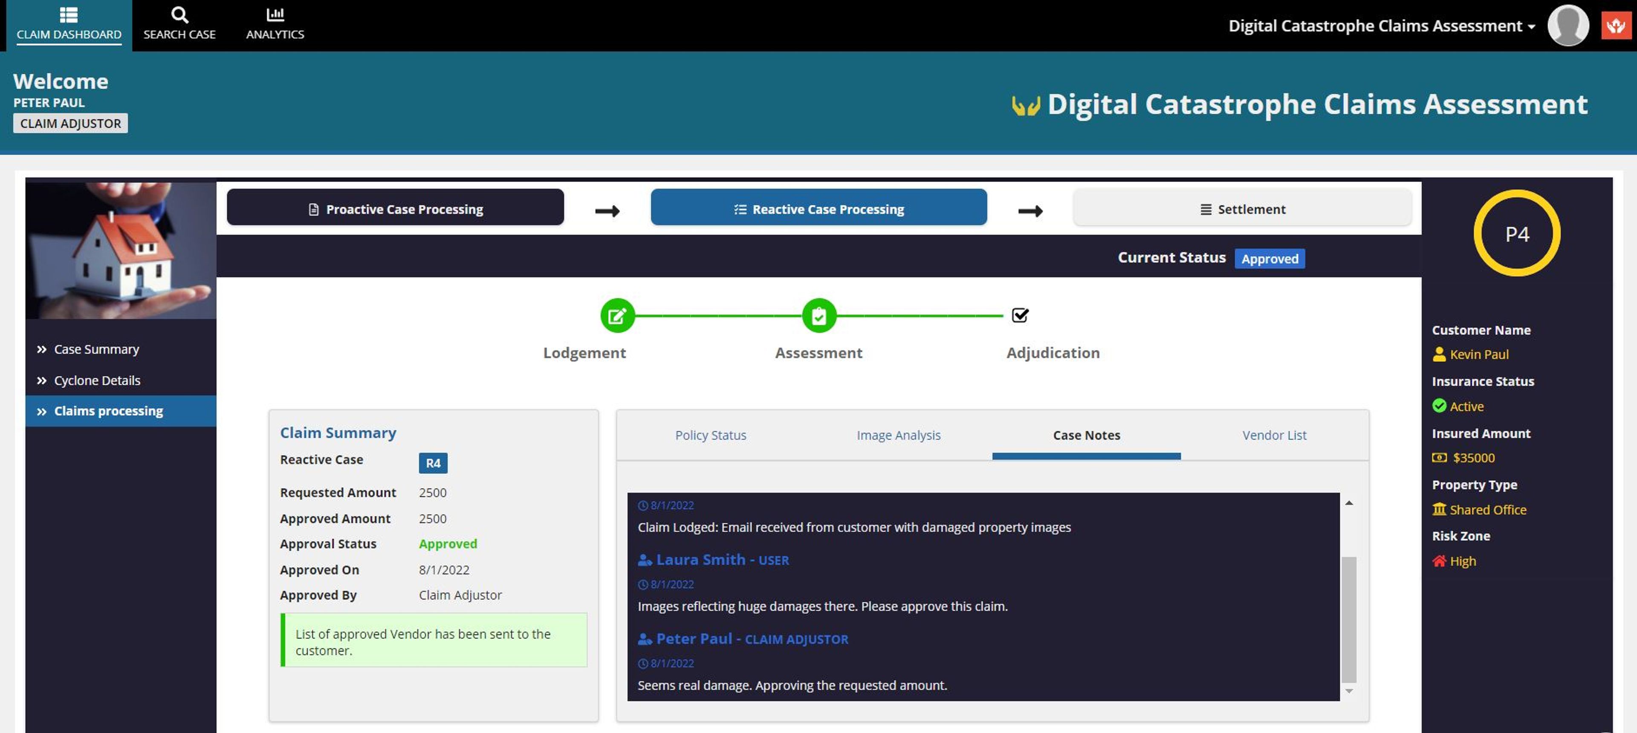Click the clock icon on Laura Smith's note
The height and width of the screenshot is (733, 1637).
pos(642,584)
